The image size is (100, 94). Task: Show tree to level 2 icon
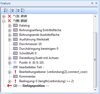[x=12, y=11]
